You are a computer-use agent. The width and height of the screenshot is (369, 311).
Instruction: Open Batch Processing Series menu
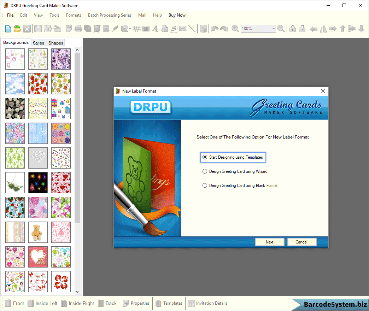(x=110, y=15)
